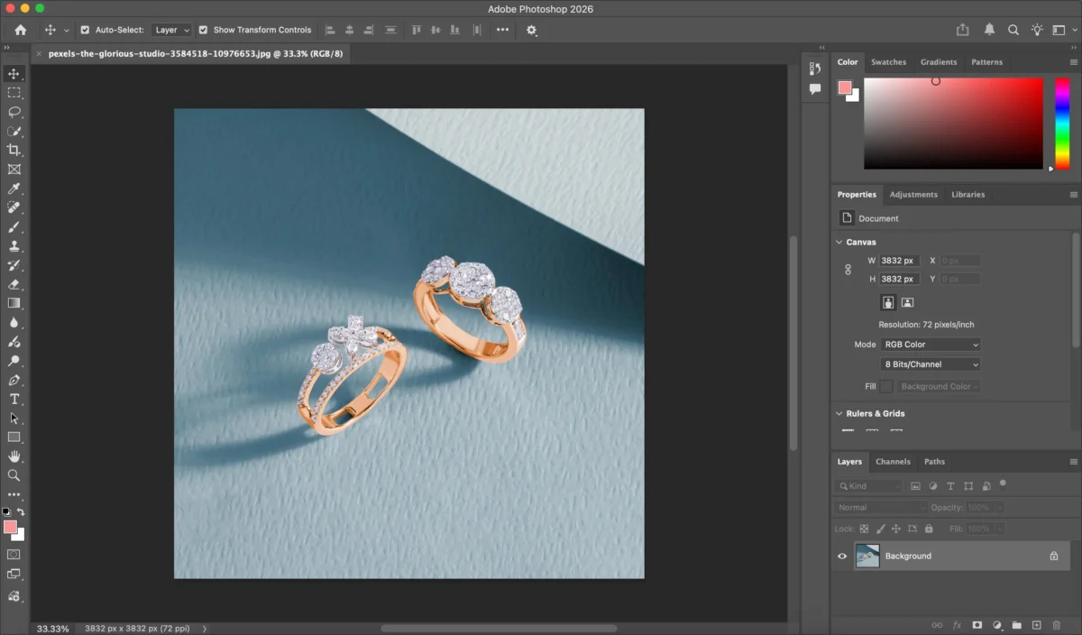Open the Auto-Select Layer dropdown
The height and width of the screenshot is (635, 1082).
(171, 30)
